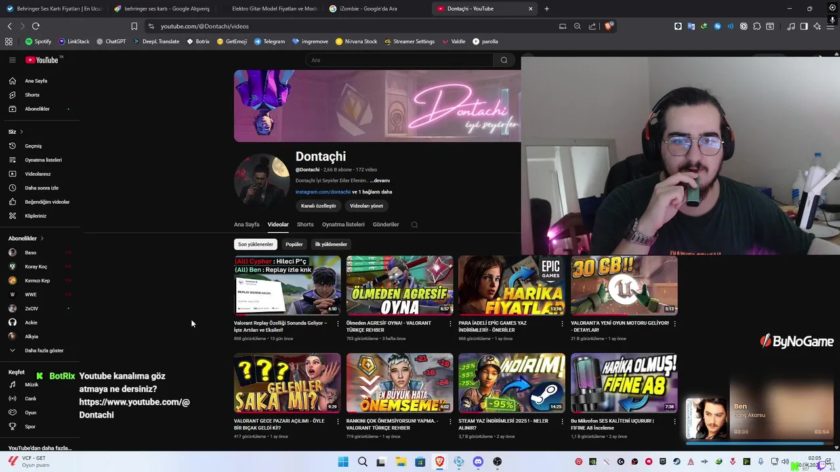Click the YouTube search magnifier button

coord(504,60)
